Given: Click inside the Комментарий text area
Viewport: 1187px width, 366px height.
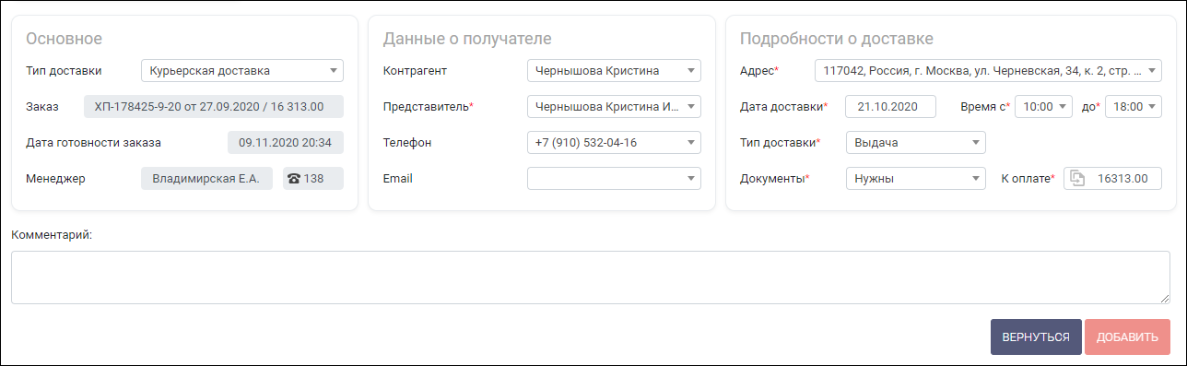Looking at the screenshot, I should (x=591, y=277).
